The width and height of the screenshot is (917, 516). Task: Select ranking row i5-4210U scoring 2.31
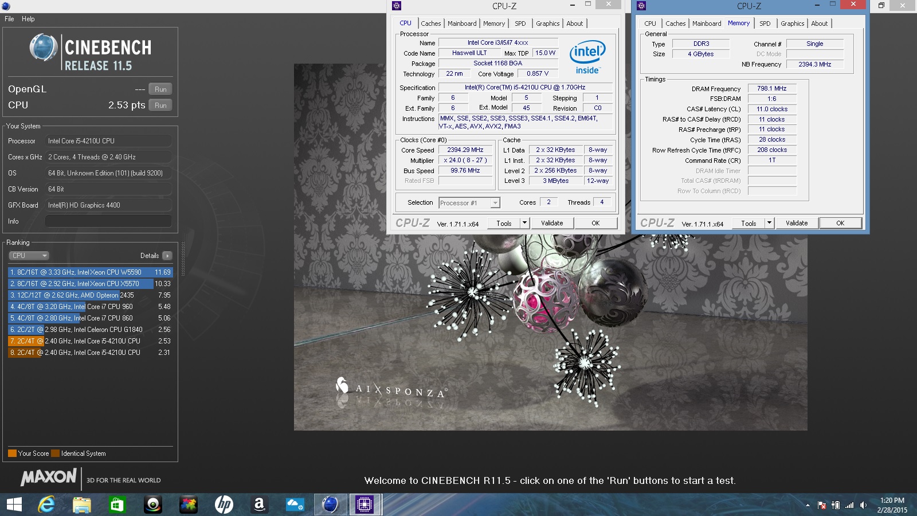coord(90,353)
